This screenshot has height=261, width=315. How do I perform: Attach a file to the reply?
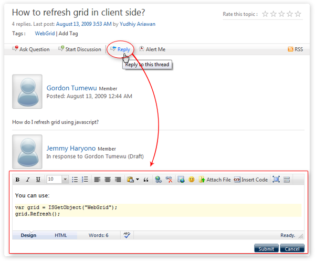point(215,180)
